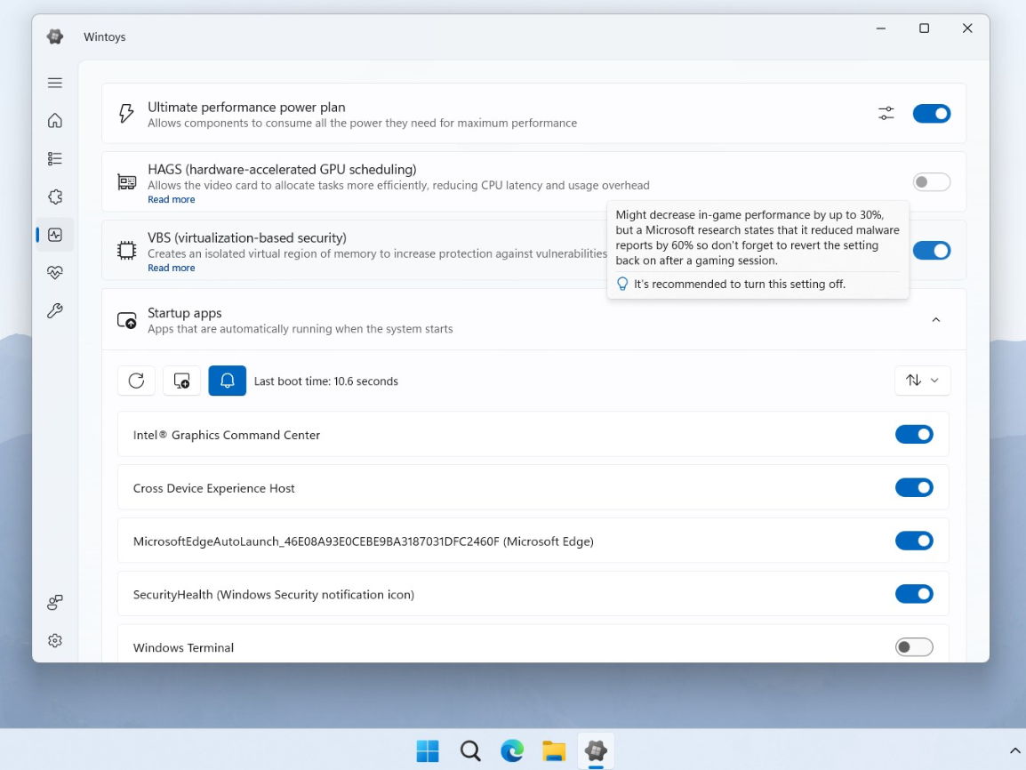The height and width of the screenshot is (770, 1026).
Task: Open Ultimate performance power plan options
Action: pos(886,114)
